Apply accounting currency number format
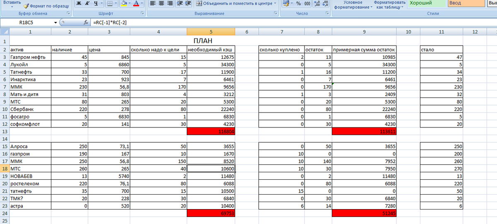 [x=286, y=3]
